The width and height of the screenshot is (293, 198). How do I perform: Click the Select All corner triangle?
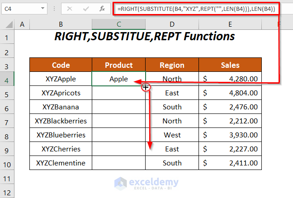click(8, 24)
